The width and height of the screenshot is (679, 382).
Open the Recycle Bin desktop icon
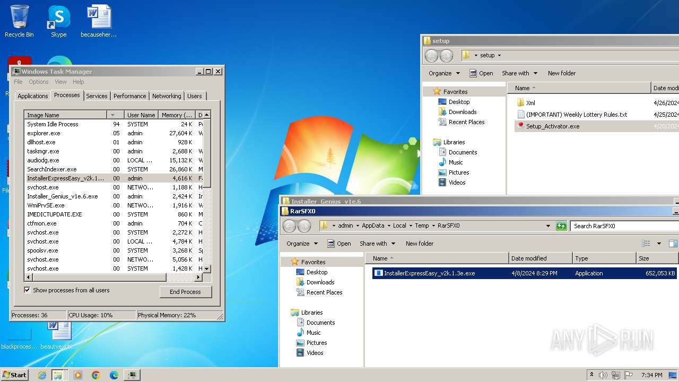[x=19, y=21]
